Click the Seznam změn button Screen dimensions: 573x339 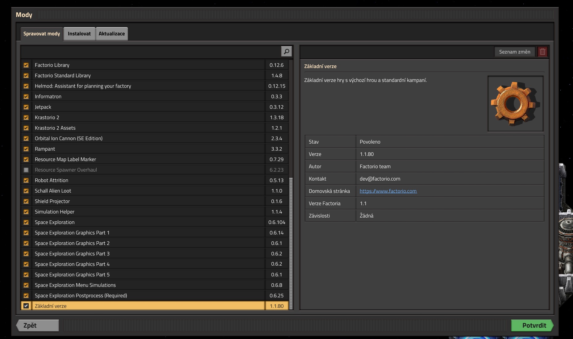click(515, 52)
